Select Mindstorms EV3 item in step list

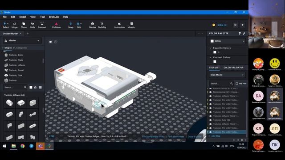(226, 92)
